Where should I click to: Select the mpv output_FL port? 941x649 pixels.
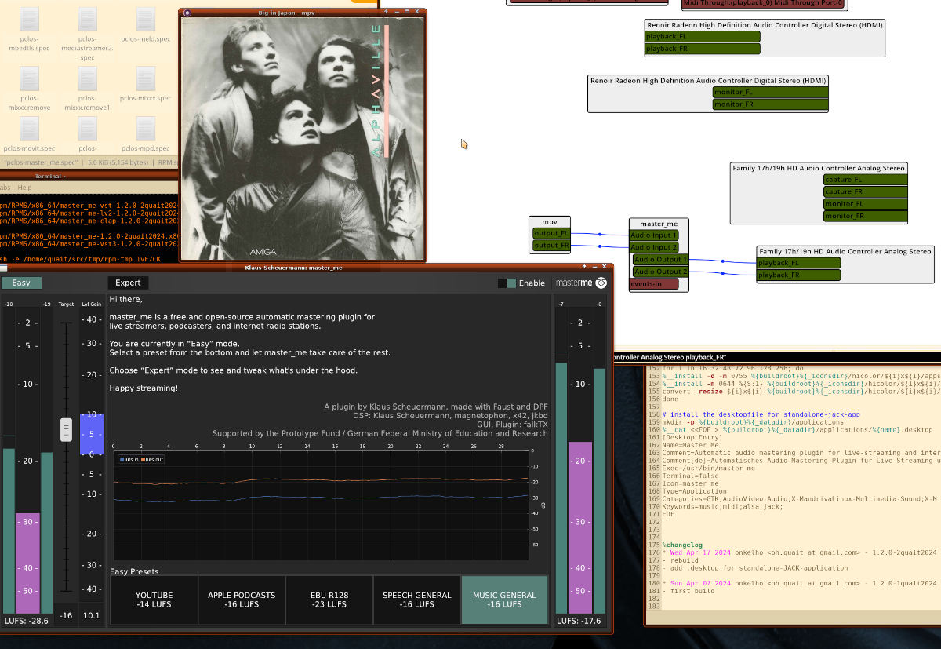coord(550,233)
